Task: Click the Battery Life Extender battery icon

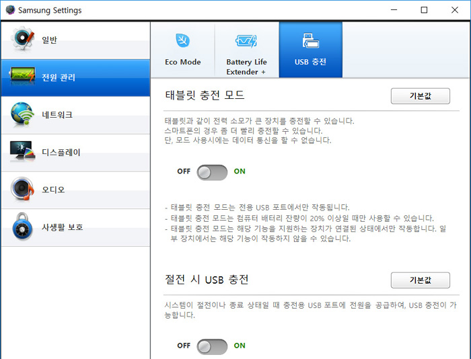Action: tap(246, 42)
